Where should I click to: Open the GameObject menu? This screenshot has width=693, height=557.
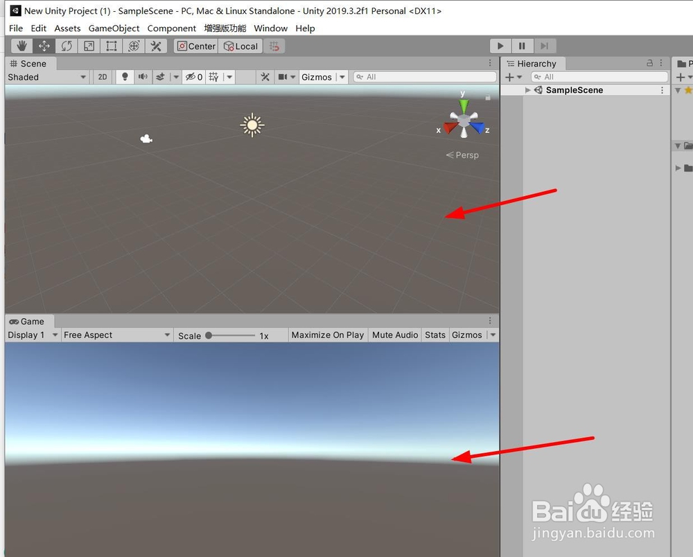(x=114, y=28)
